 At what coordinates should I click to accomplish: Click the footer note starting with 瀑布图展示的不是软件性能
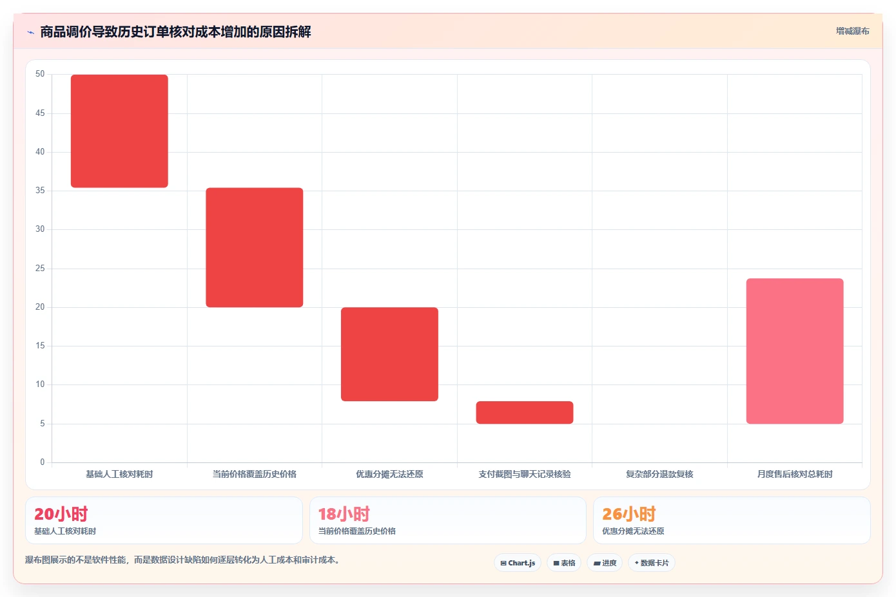[x=182, y=560]
